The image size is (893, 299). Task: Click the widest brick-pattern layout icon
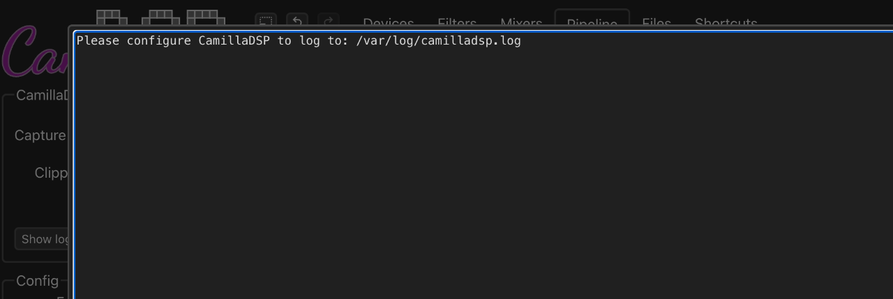click(x=206, y=17)
